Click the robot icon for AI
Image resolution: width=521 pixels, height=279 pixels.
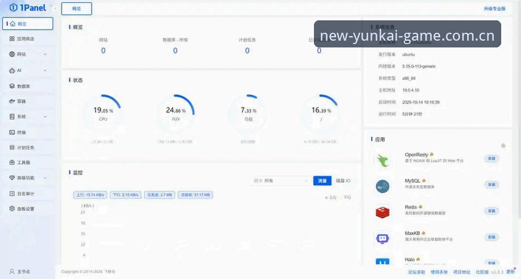click(12, 71)
